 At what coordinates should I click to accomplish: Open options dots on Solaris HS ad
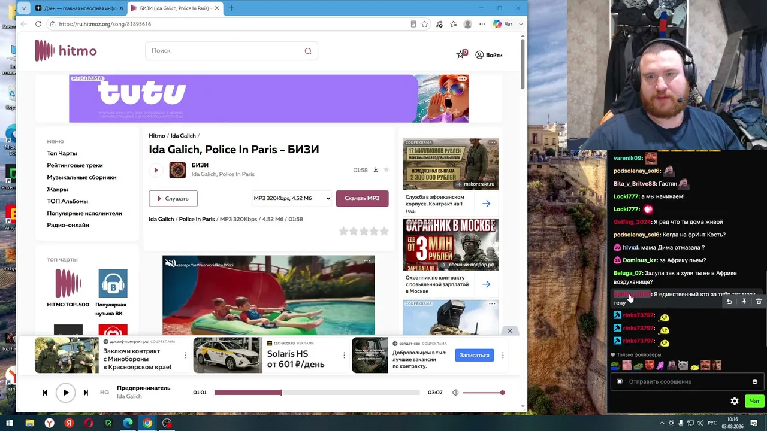[344, 355]
